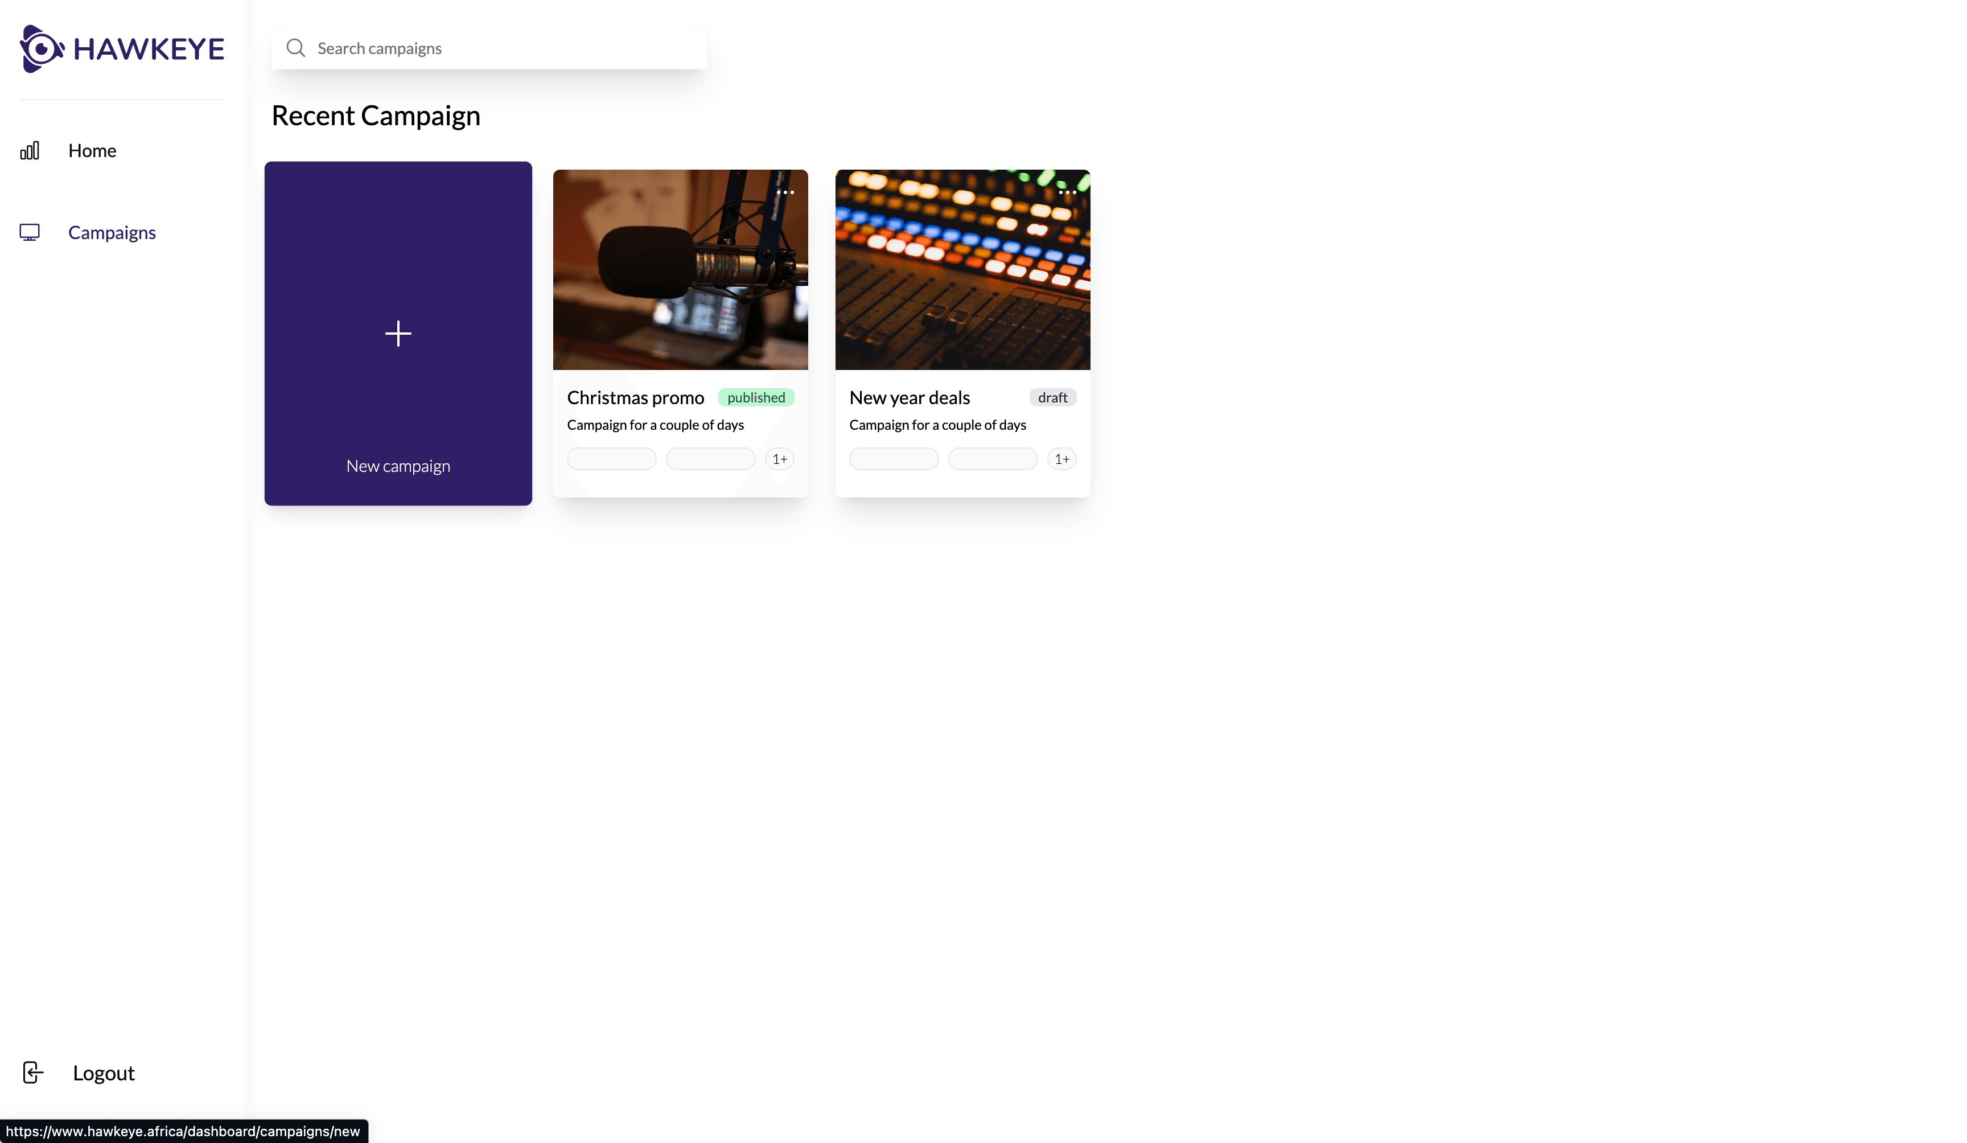Click the Home bar chart icon
The width and height of the screenshot is (1967, 1143).
tap(30, 151)
